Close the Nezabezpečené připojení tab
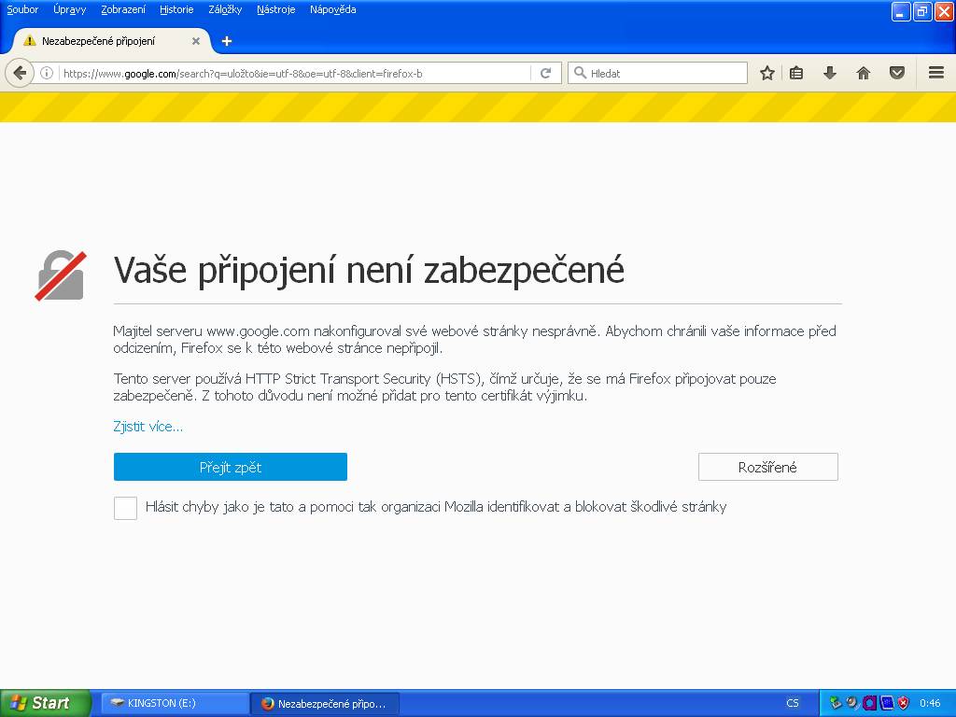956x717 pixels. [x=196, y=41]
